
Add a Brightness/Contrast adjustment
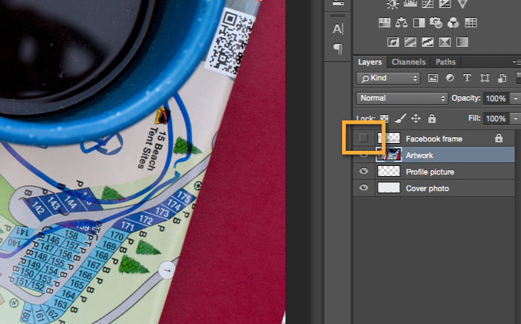tap(393, 4)
